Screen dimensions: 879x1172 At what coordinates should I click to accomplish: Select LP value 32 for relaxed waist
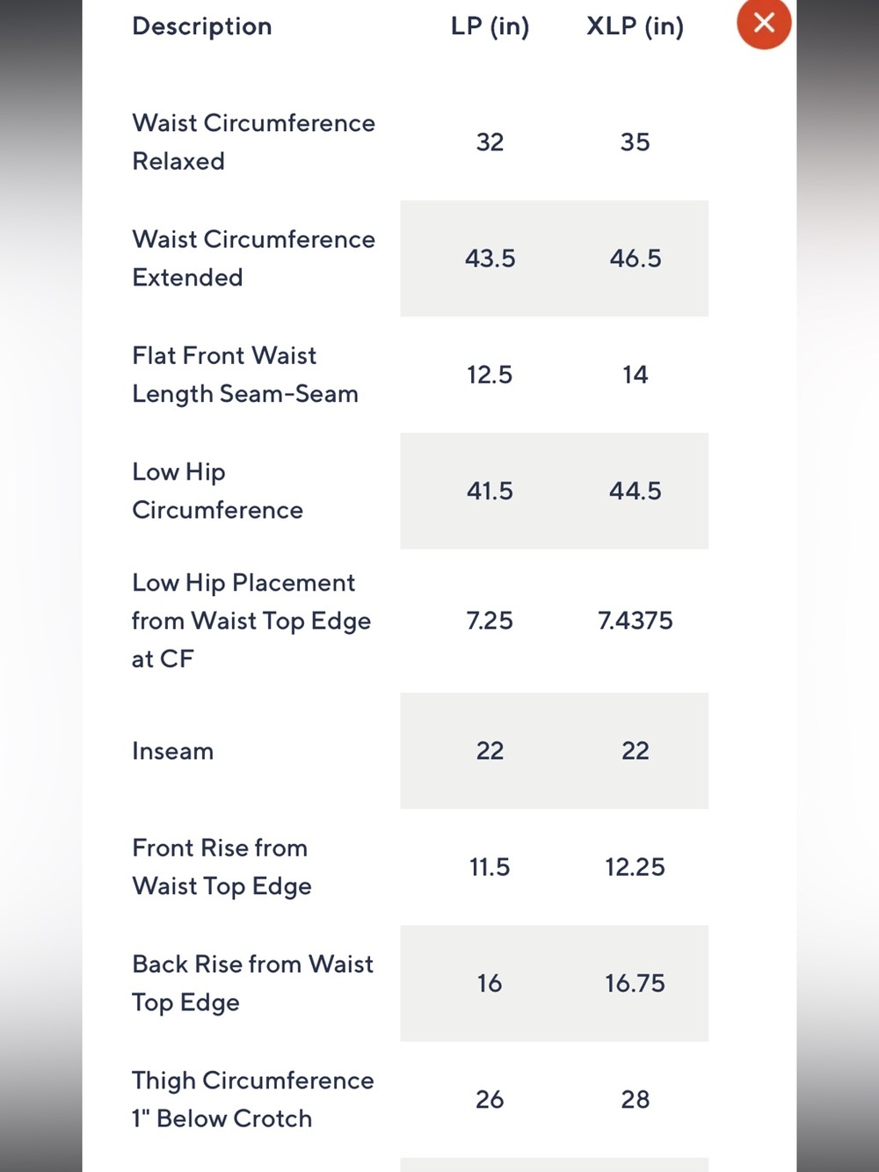490,142
